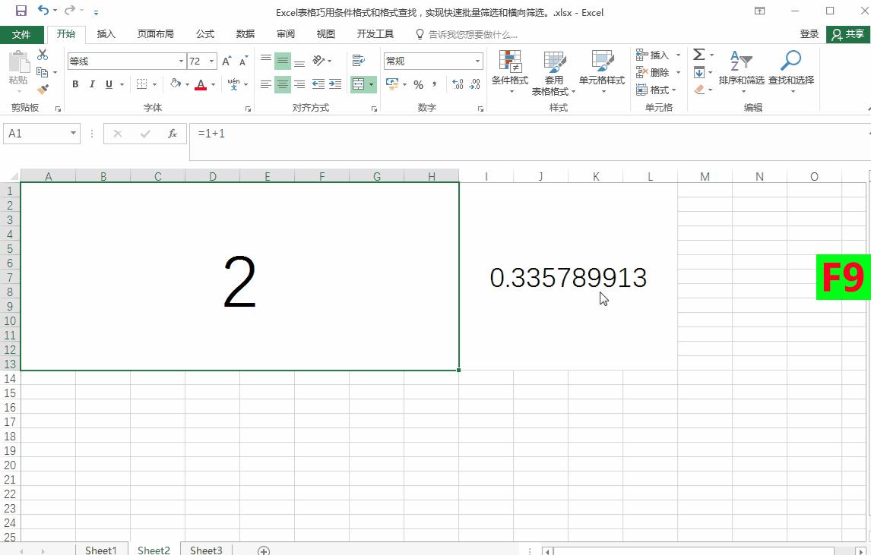Click the red font color swatch
The width and height of the screenshot is (871, 555).
tap(201, 88)
